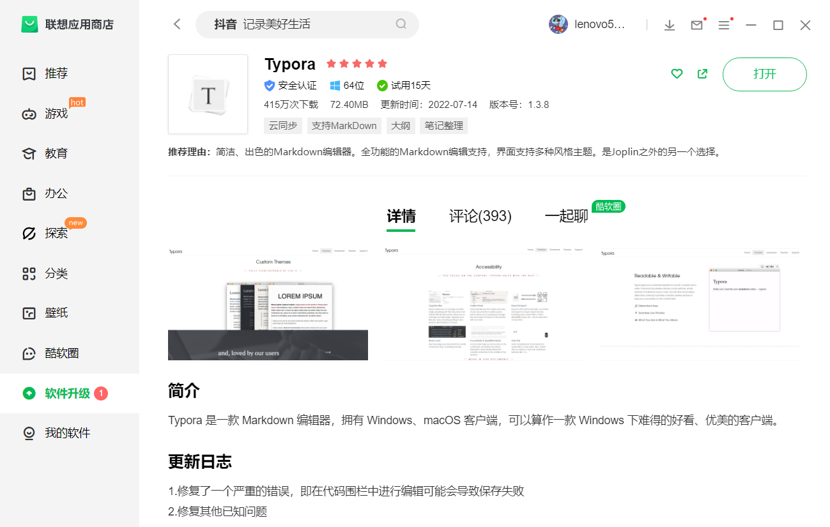Select the 大纲 tag
This screenshot has width=830, height=527.
point(401,126)
